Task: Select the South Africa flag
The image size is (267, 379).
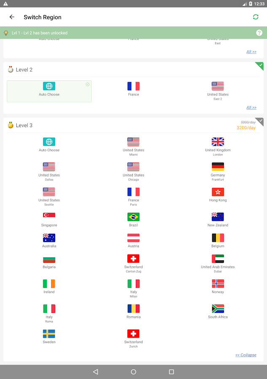Action: [x=218, y=309]
